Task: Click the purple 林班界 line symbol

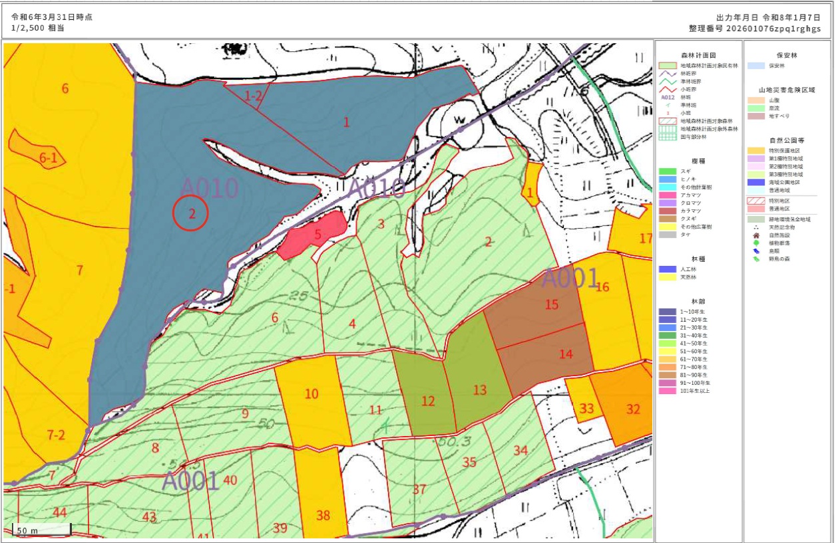Action: (667, 73)
